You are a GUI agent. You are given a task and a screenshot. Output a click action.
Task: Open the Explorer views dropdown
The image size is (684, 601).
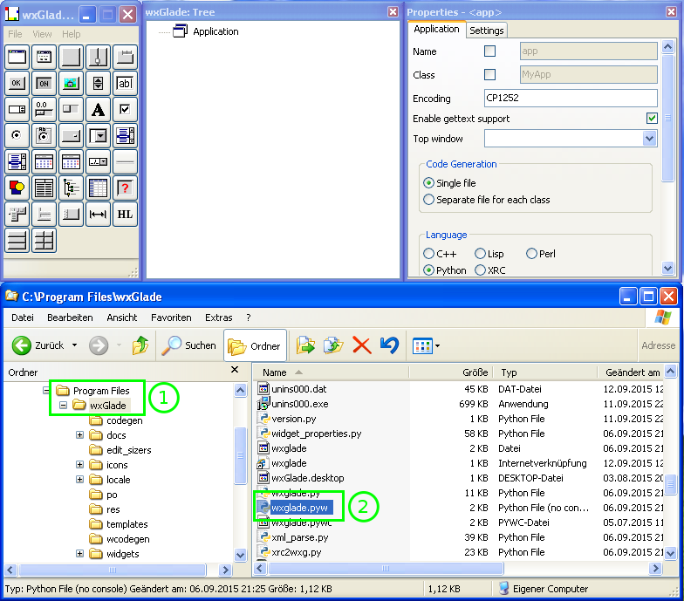[x=438, y=345]
